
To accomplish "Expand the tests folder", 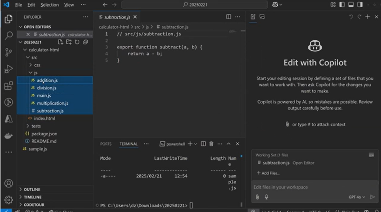I will [x=28, y=126].
